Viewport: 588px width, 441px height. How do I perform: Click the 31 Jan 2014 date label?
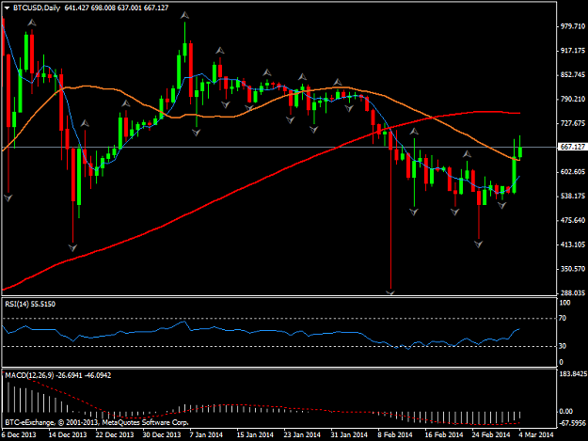click(349, 434)
